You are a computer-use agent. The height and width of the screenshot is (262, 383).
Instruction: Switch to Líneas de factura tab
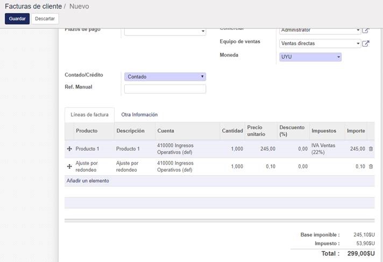[89, 115]
